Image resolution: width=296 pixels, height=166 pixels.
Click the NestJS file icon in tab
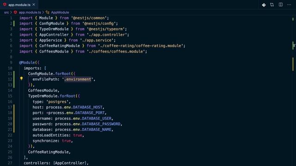coord(5,5)
